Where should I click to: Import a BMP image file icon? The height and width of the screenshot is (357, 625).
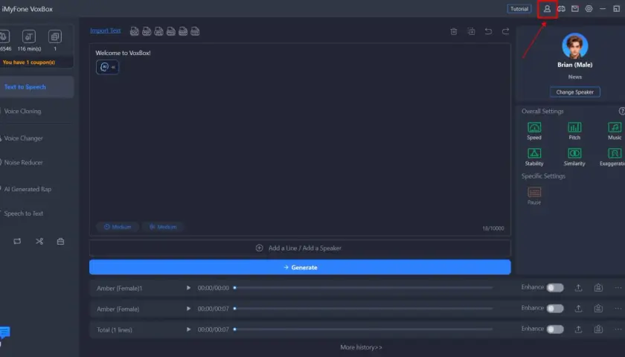(183, 31)
